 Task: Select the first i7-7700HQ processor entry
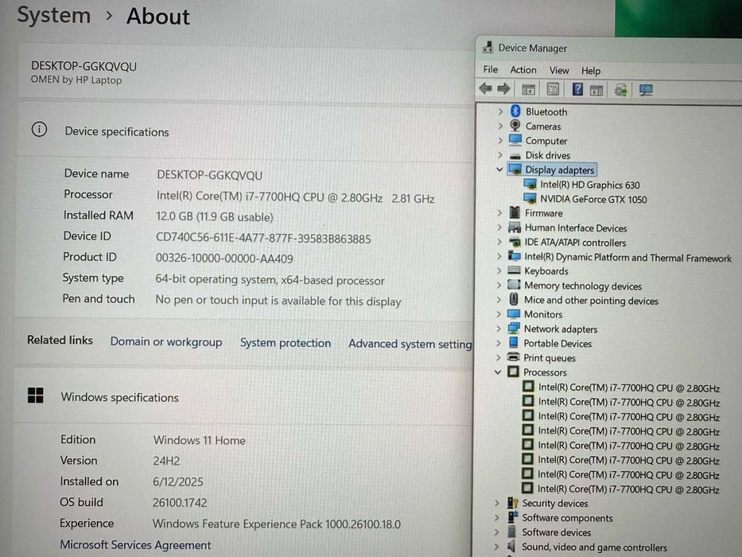[629, 388]
